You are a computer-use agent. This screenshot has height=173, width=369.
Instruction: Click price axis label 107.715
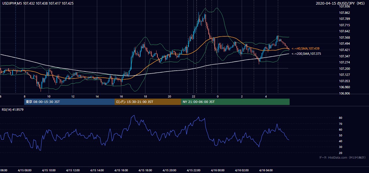tap(344, 25)
